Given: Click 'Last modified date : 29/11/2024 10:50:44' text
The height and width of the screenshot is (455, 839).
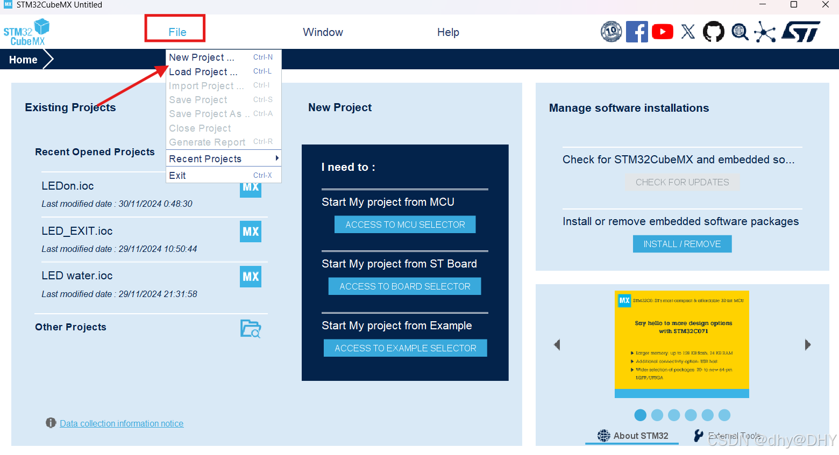Looking at the screenshot, I should 119,249.
